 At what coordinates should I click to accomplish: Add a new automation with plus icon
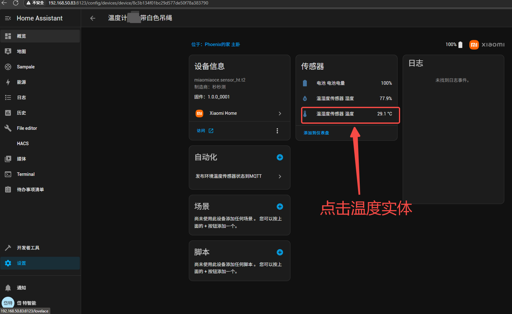[x=280, y=157]
